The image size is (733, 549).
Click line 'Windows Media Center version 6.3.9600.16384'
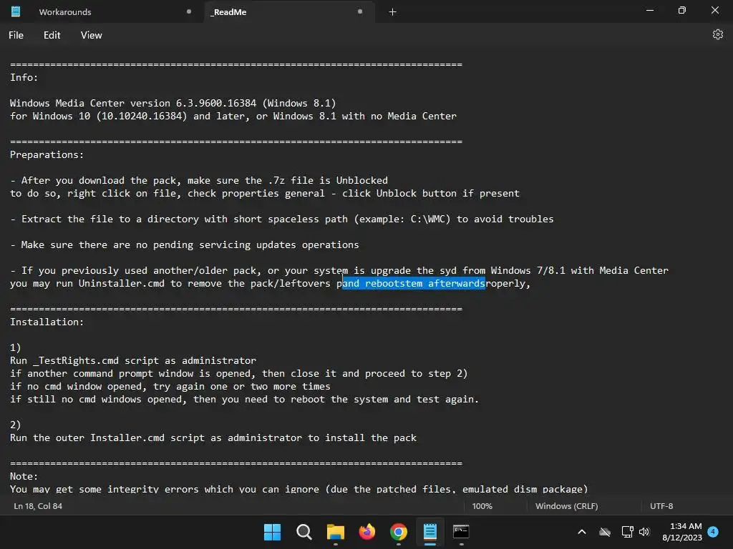click(x=173, y=103)
